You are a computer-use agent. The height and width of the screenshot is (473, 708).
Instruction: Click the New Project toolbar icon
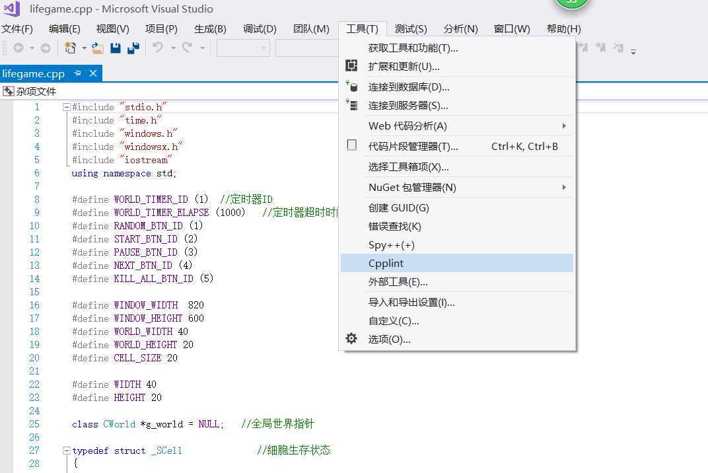pyautogui.click(x=71, y=48)
